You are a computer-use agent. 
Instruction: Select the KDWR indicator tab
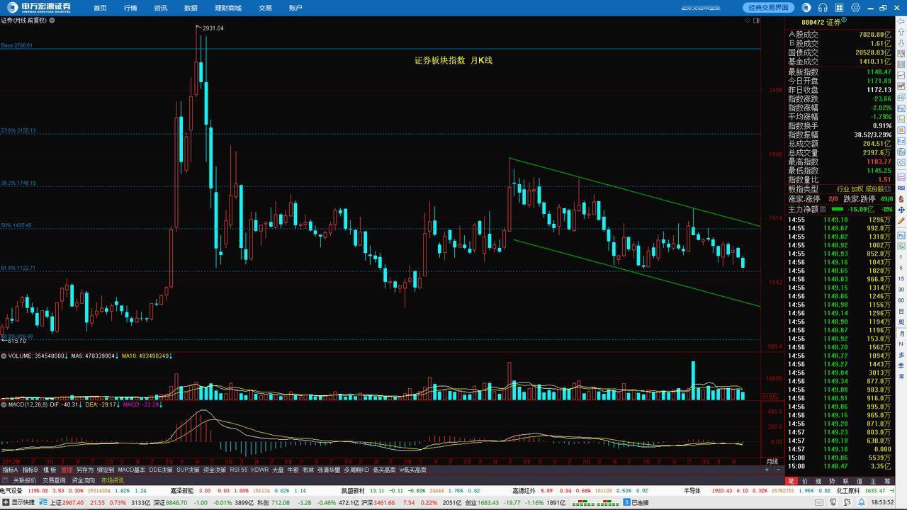260,470
